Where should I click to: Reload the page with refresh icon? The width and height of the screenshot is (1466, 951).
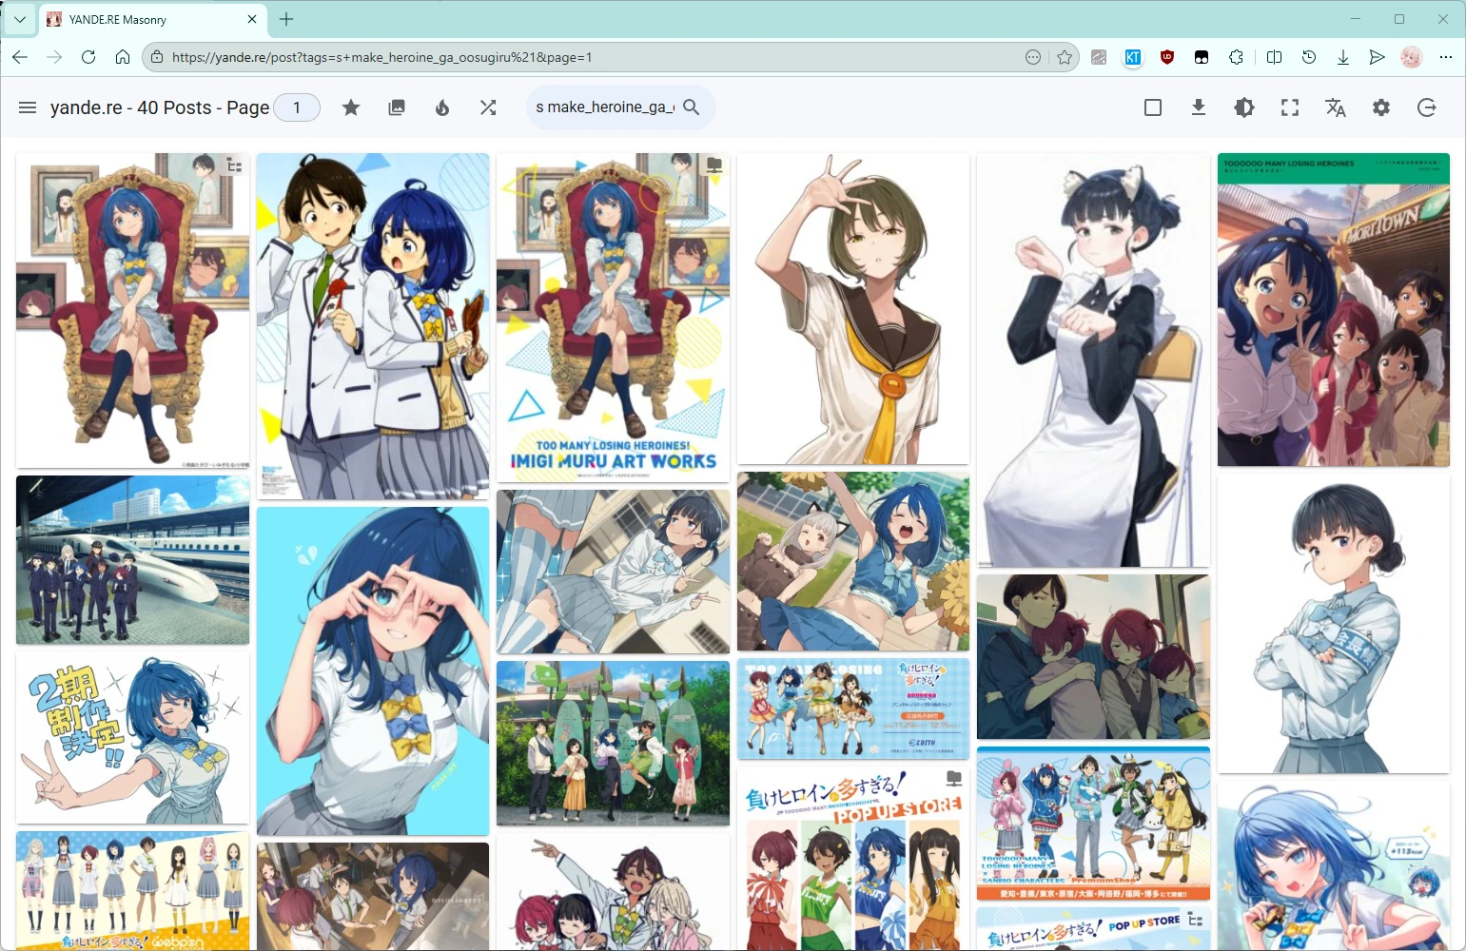(x=88, y=57)
